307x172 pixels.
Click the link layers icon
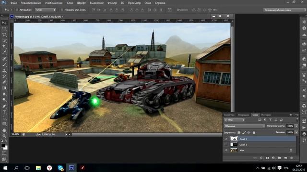point(255,158)
